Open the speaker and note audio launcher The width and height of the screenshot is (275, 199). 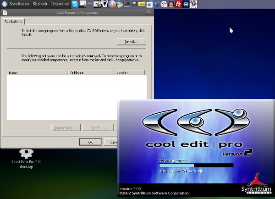[120, 4]
